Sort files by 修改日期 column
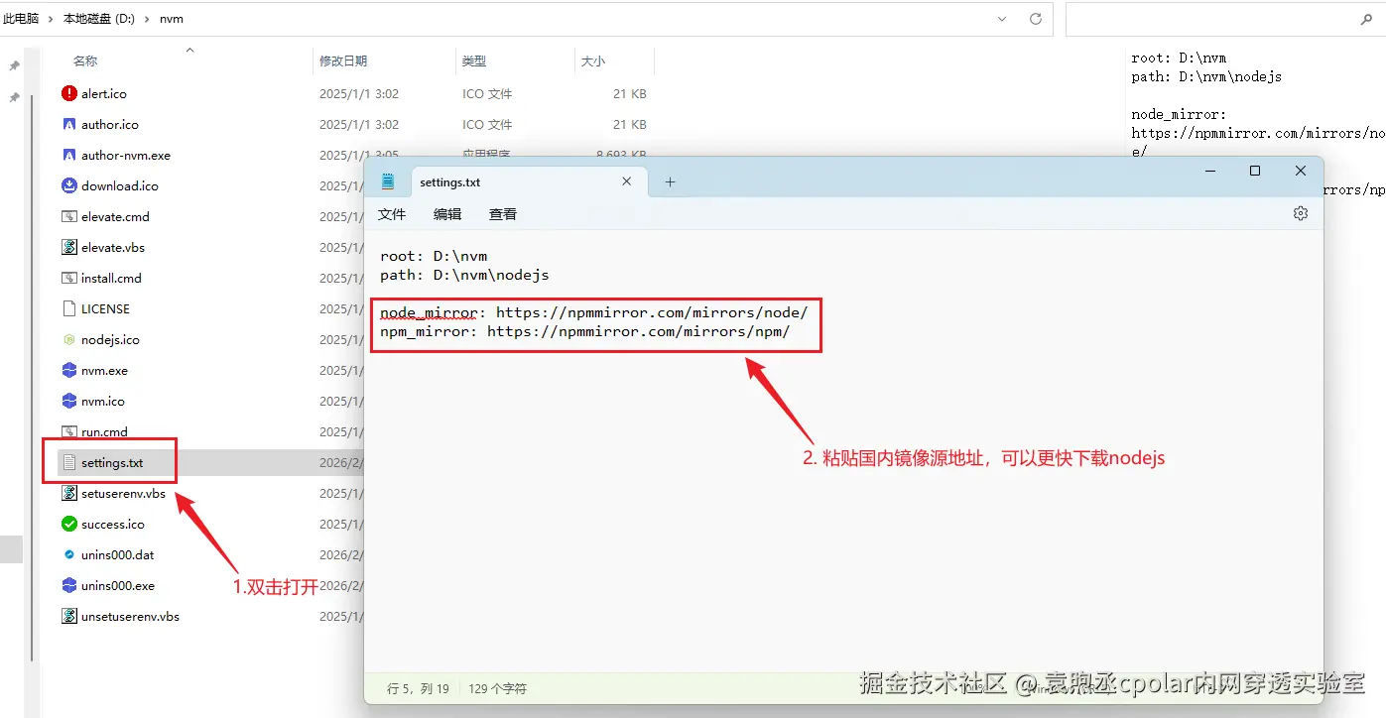 click(x=343, y=61)
